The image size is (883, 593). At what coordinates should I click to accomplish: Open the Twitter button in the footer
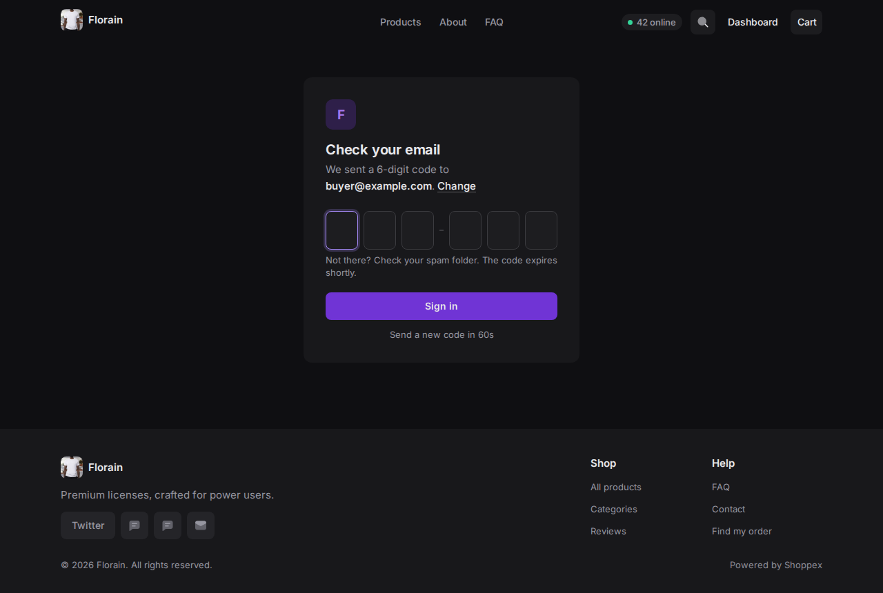tap(88, 525)
